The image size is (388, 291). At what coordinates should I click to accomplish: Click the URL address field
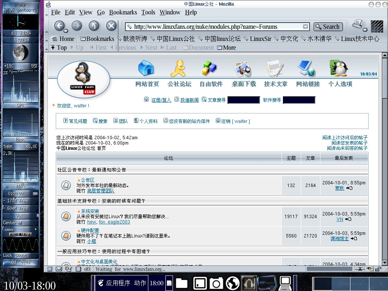click(218, 27)
